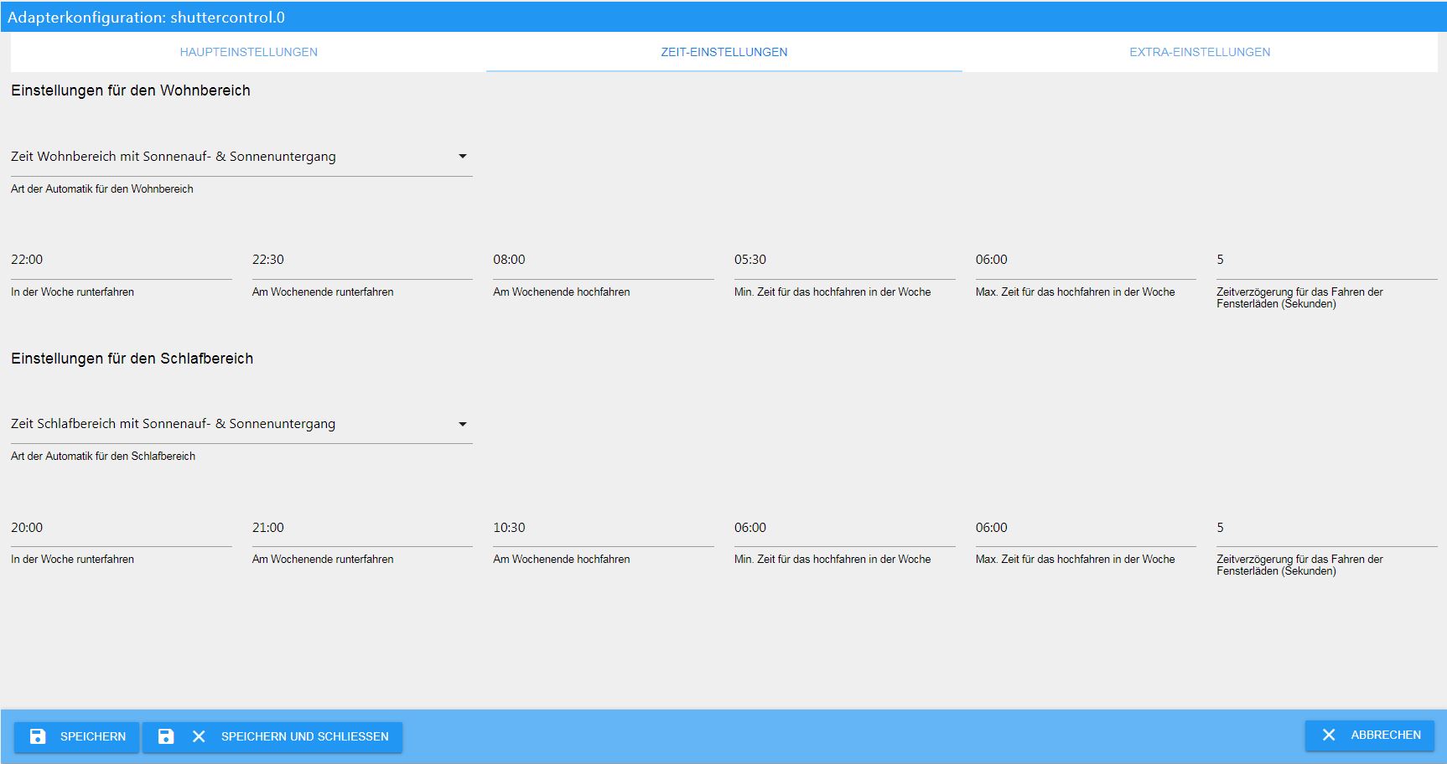Image resolution: width=1447 pixels, height=764 pixels.
Task: Click the Adapterkonfiguration shuttercontrol.0 title
Action: point(146,18)
